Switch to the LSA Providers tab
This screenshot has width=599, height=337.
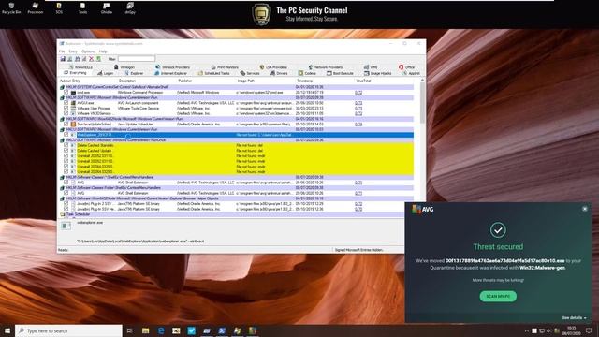point(273,67)
